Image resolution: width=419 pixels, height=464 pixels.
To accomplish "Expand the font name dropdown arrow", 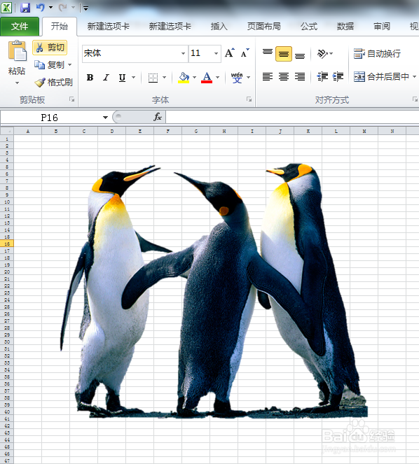I will [183, 54].
